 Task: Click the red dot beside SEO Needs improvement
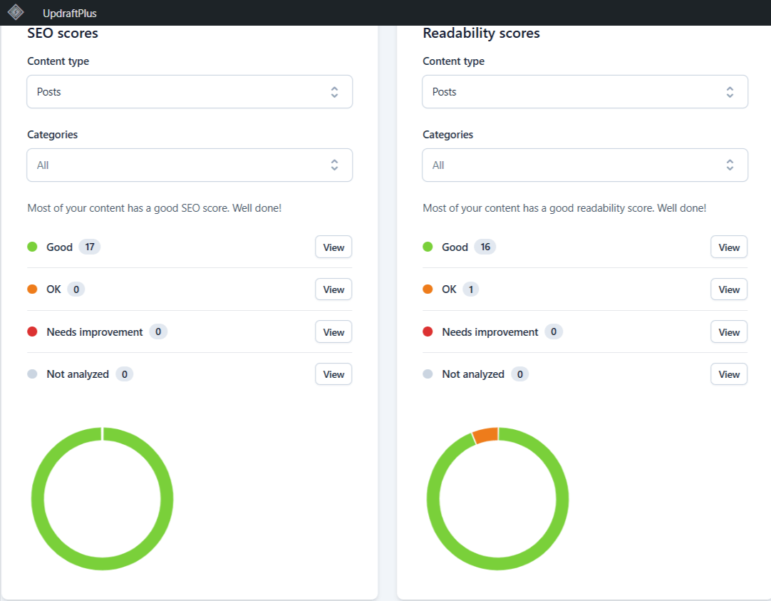[x=32, y=332]
